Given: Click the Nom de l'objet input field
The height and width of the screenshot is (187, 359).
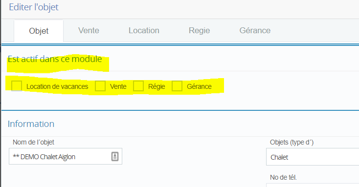Looking at the screenshot, I should click(65, 156).
